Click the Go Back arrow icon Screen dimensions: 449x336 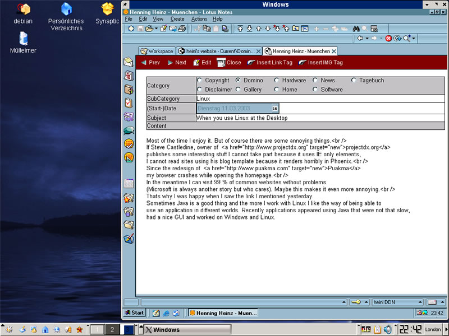point(360,38)
